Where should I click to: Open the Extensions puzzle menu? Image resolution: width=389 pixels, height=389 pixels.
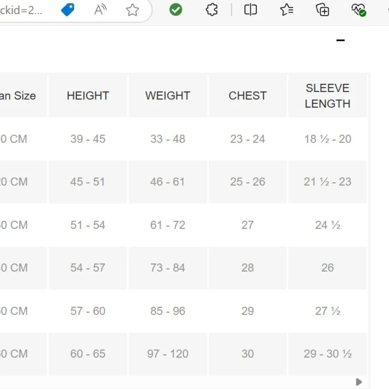click(x=212, y=10)
